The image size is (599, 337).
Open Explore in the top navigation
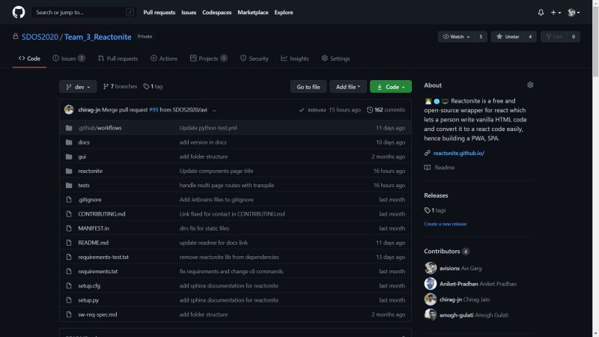click(284, 12)
